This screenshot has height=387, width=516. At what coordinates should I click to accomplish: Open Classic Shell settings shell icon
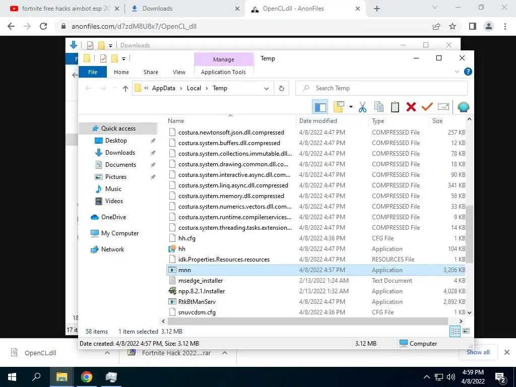coord(464,107)
